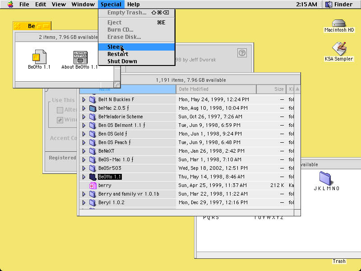Choose Sleep from the Special menu

click(x=137, y=47)
